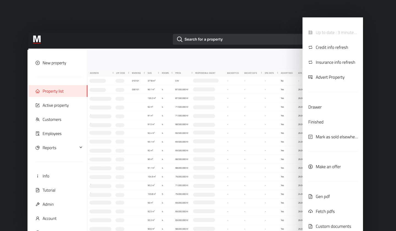Image resolution: width=396 pixels, height=231 pixels.
Task: Open the Admin wrench icon
Action: (37, 204)
